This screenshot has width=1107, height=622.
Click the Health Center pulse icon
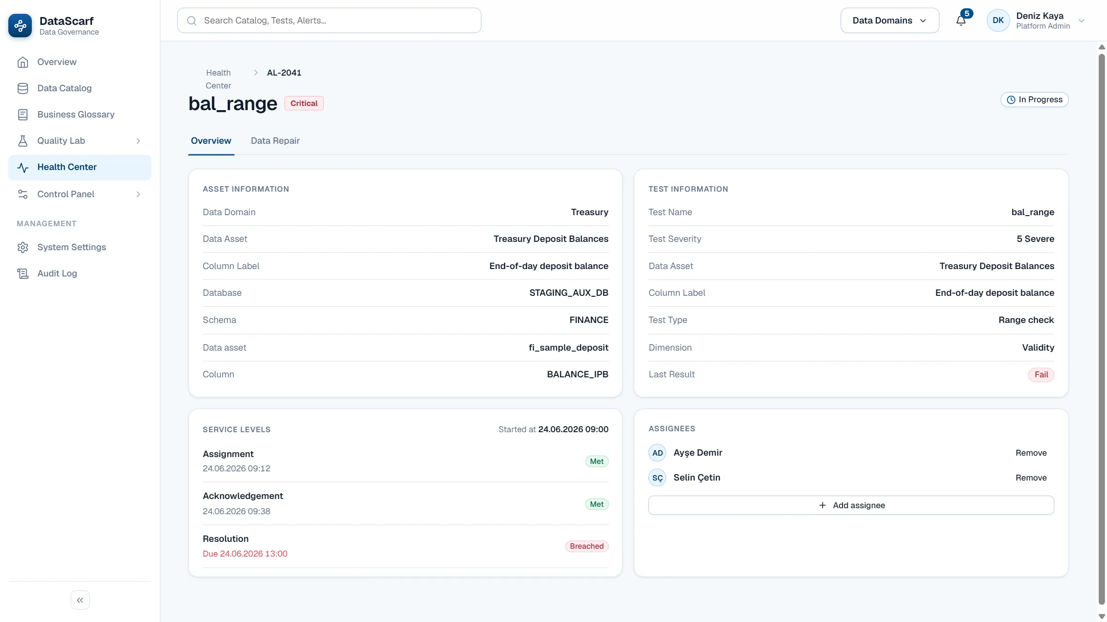point(23,167)
